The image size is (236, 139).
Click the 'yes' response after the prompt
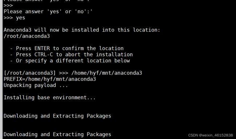[20, 18]
